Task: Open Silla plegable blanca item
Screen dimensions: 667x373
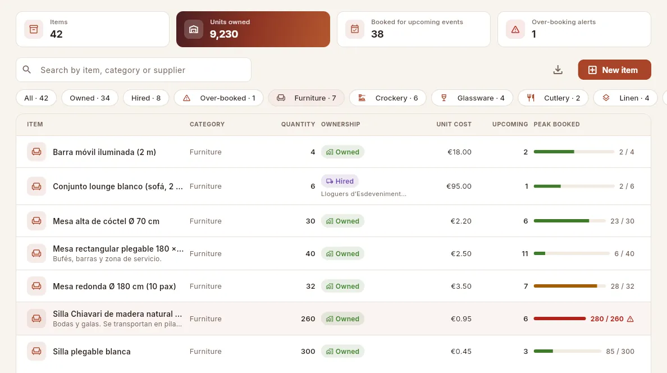Action: click(92, 351)
